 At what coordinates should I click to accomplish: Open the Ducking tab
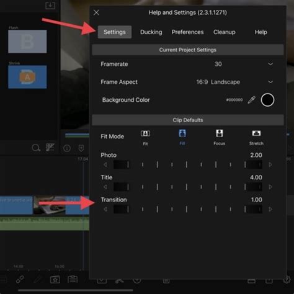point(151,32)
